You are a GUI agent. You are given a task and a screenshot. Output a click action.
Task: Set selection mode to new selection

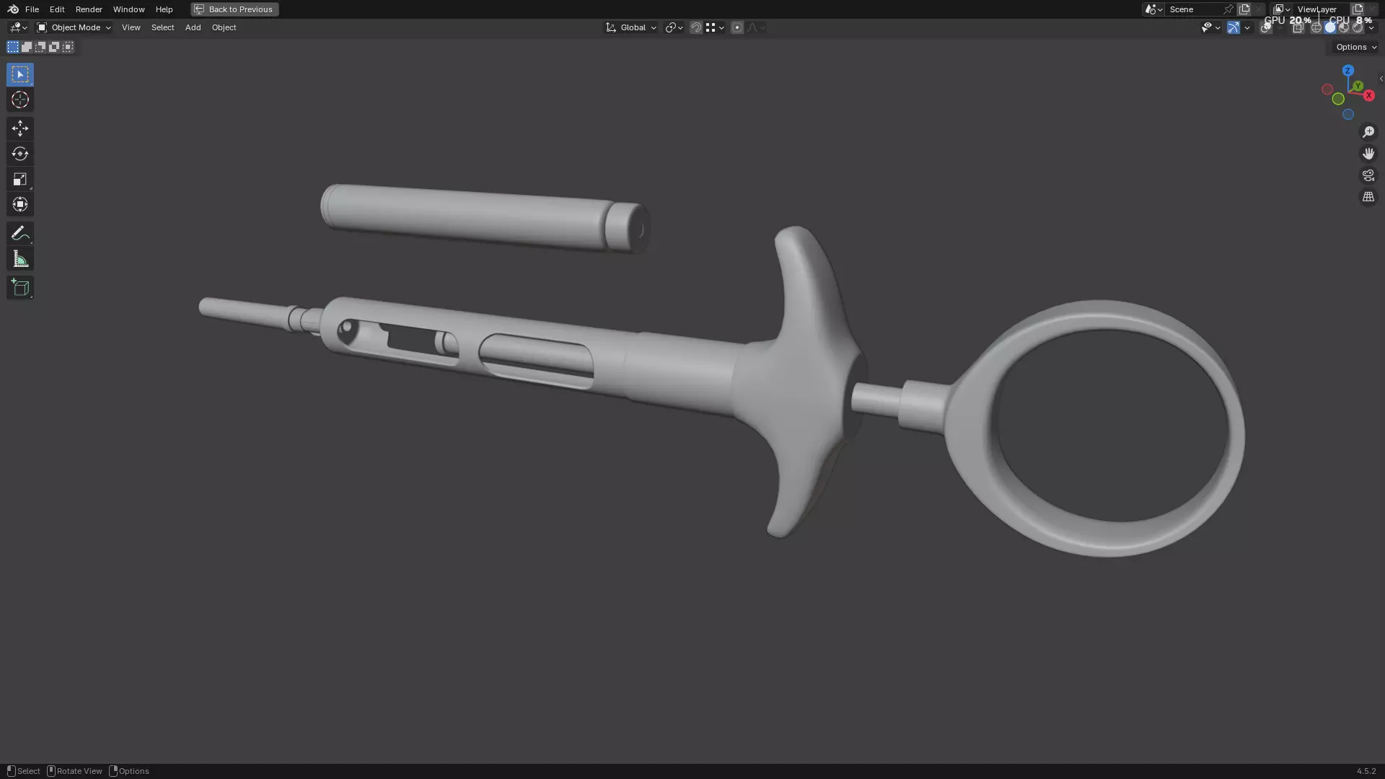click(13, 47)
